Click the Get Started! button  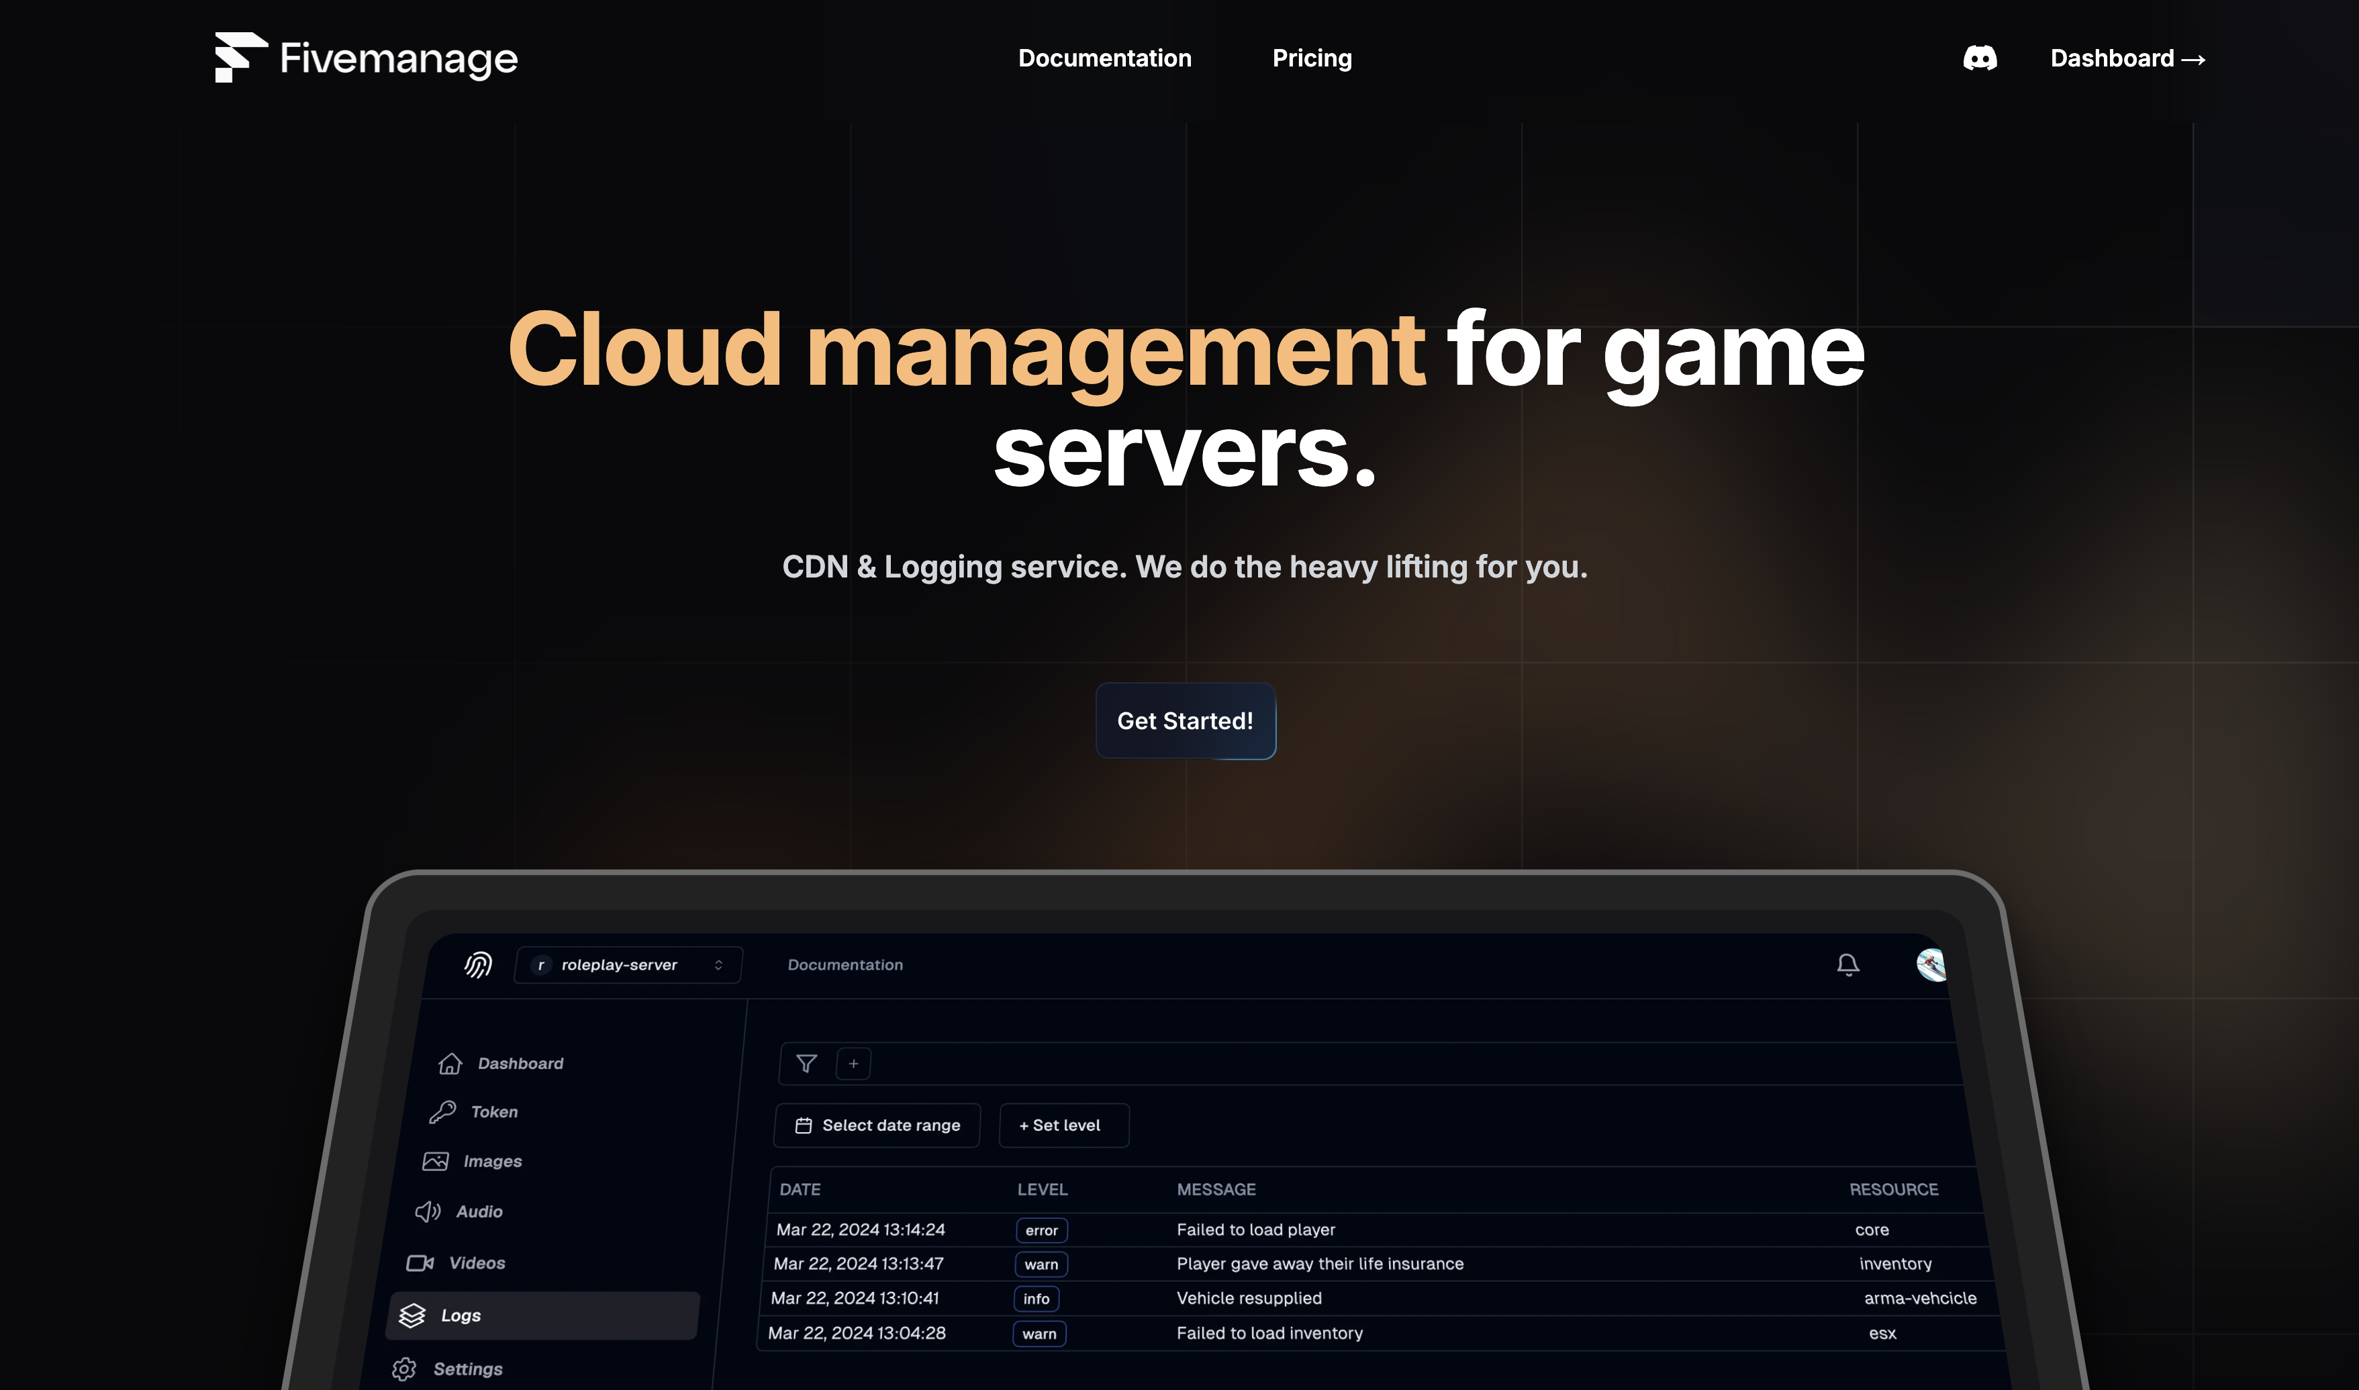pyautogui.click(x=1185, y=721)
